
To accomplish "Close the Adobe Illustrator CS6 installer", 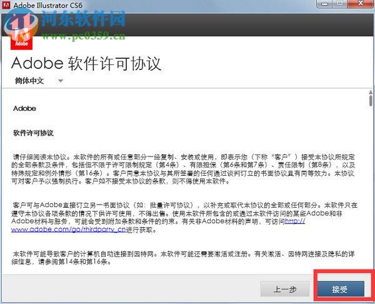I will 361,4.
